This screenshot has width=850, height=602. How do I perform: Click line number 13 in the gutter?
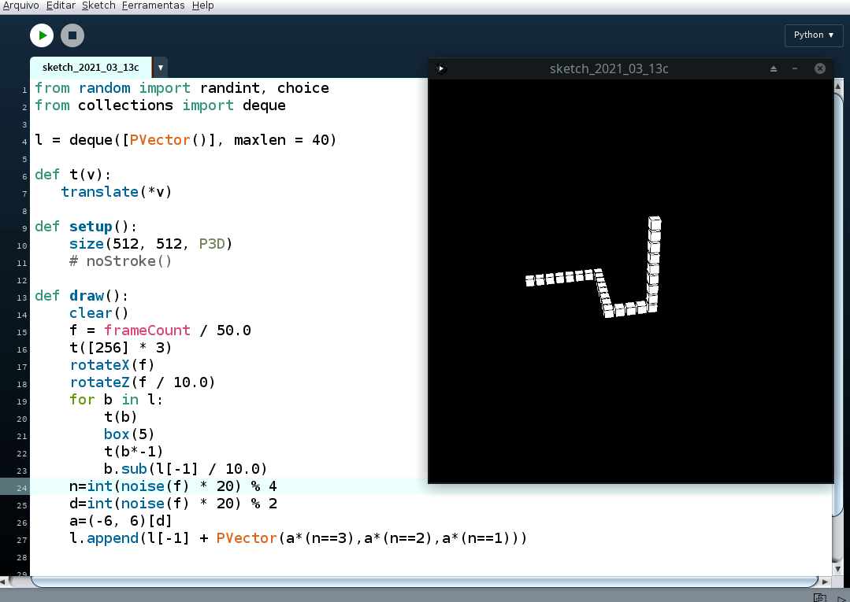point(22,297)
